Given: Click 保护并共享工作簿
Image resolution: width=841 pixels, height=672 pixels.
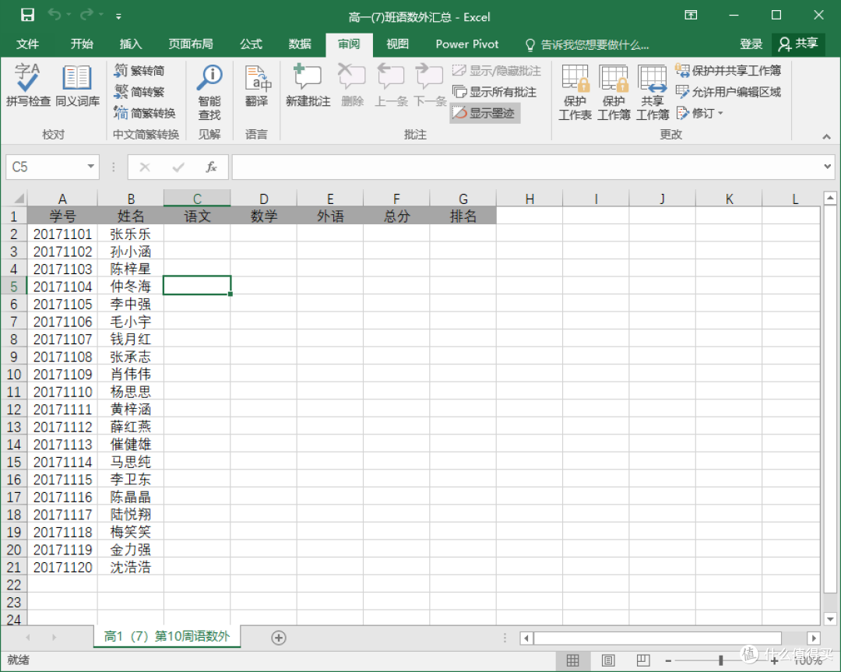Looking at the screenshot, I should click(x=728, y=70).
